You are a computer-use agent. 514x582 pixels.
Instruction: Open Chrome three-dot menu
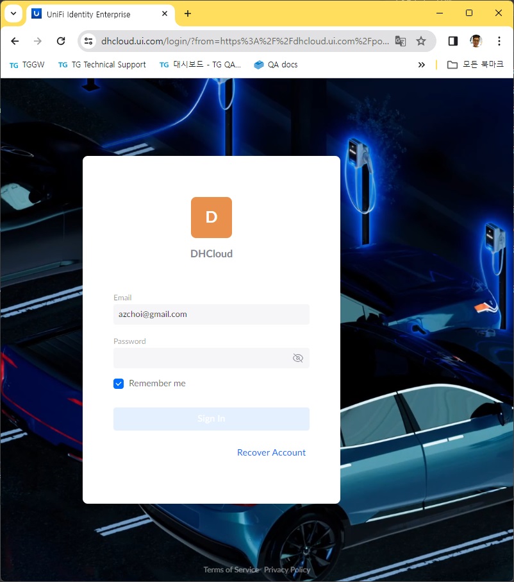pyautogui.click(x=499, y=41)
